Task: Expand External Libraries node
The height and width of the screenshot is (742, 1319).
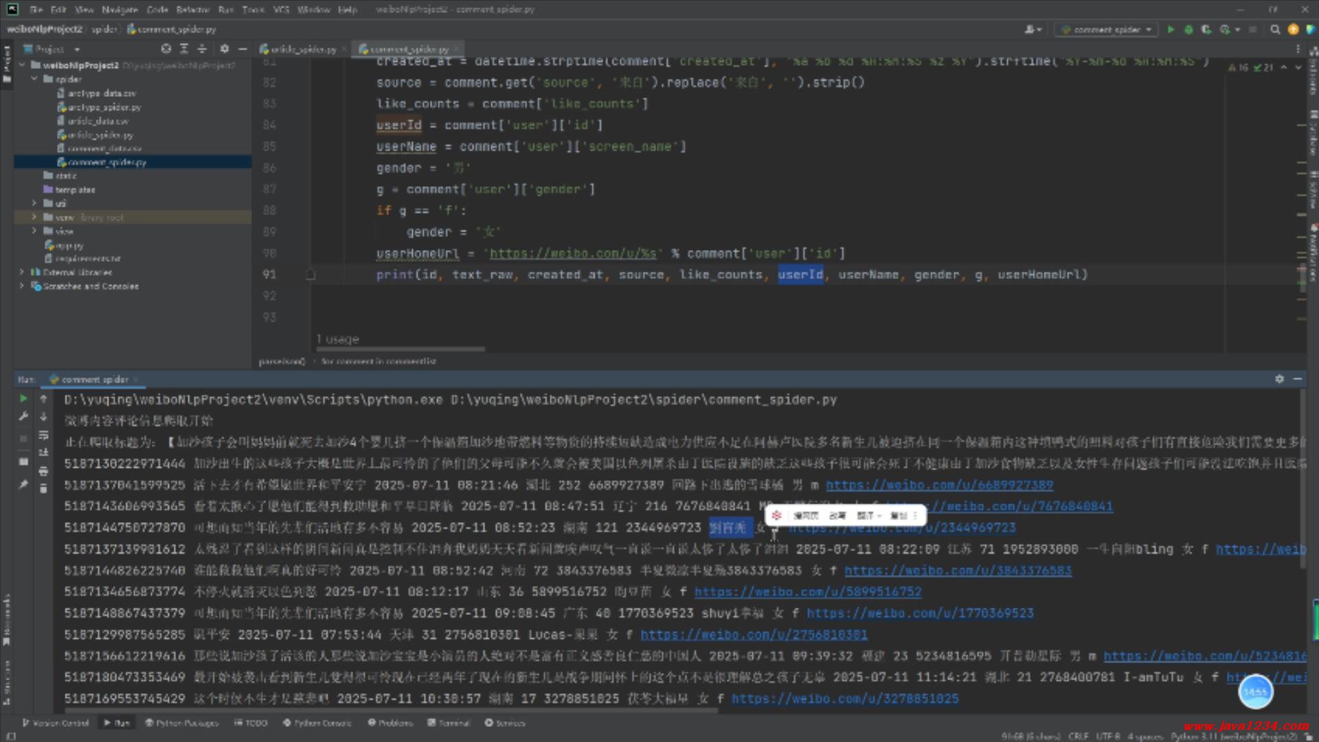Action: (22, 272)
